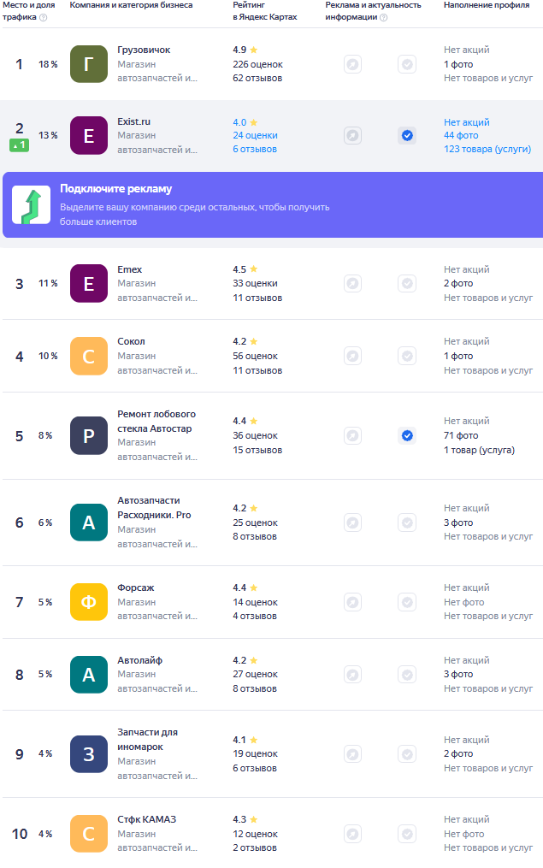Click the 226 оценок text for Грузовичок

click(258, 64)
